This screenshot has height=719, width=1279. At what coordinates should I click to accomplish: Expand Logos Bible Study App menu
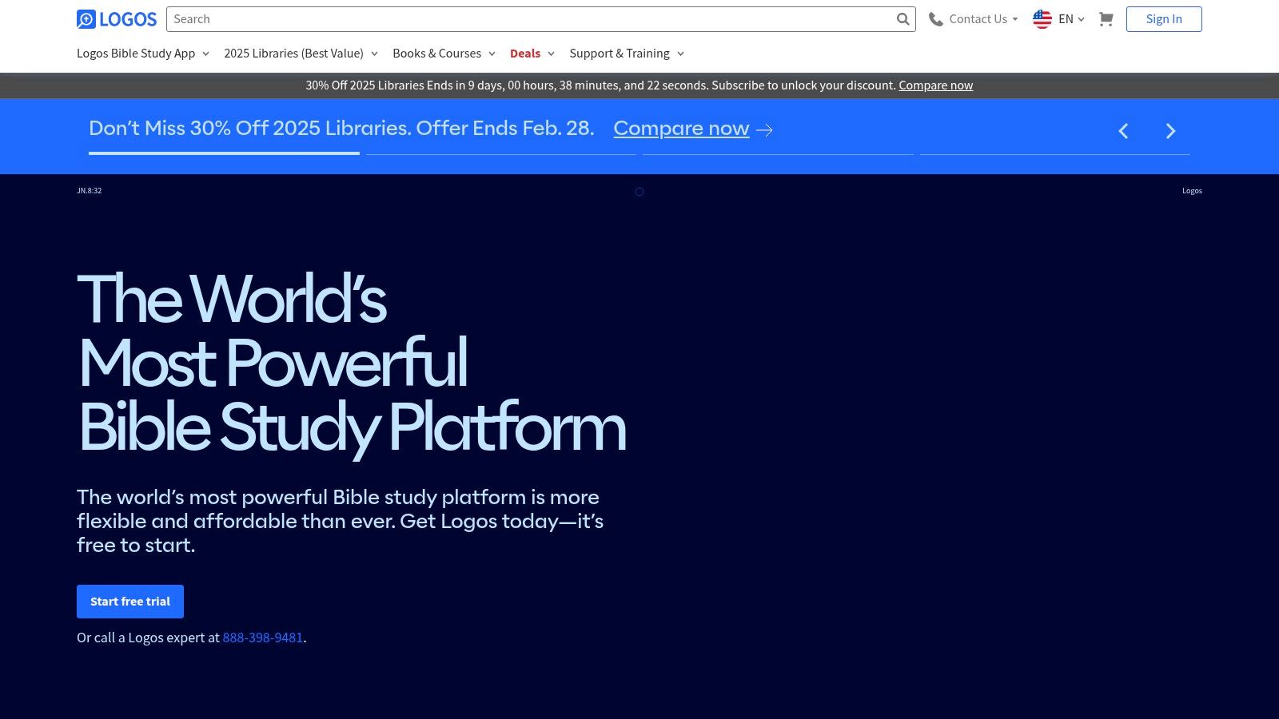click(143, 54)
